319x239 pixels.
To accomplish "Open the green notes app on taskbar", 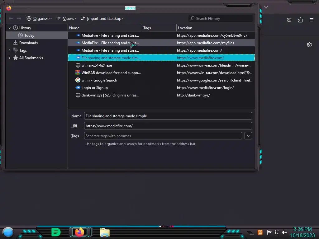I will [x=56, y=232].
